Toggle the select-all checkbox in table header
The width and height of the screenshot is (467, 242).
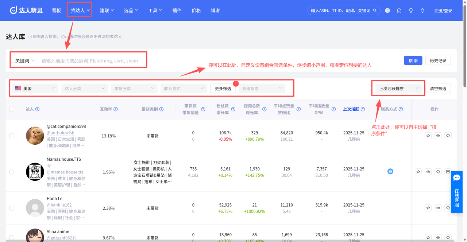[x=12, y=109]
